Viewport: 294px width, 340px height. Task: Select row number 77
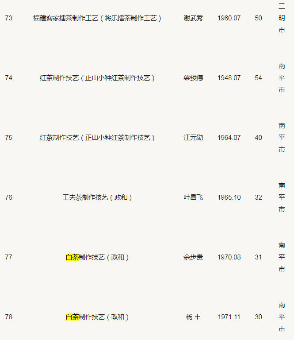point(9,257)
